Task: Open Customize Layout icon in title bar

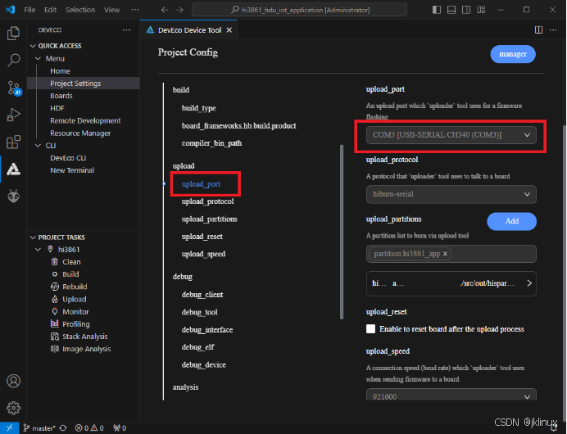Action: point(481,10)
